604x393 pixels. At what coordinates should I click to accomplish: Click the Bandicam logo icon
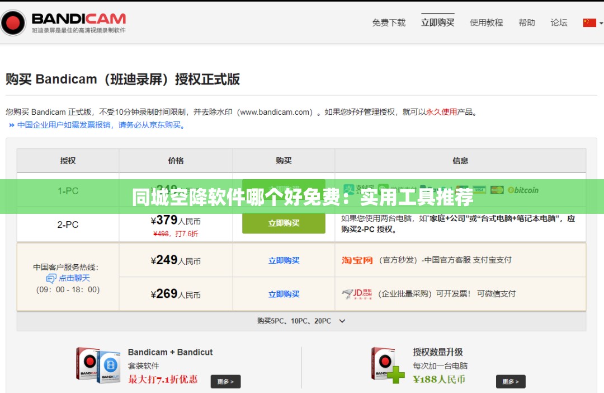click(13, 22)
